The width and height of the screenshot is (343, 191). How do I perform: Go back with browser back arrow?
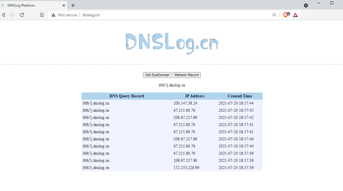tap(3, 15)
